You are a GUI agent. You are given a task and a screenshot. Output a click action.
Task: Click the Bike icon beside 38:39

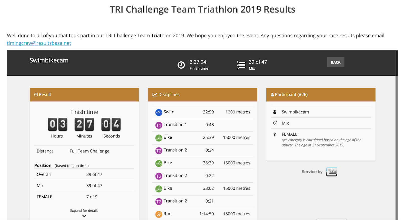(159, 163)
